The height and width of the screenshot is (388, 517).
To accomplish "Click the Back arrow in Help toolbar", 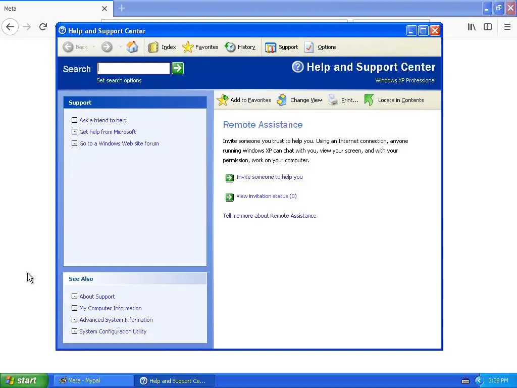I will 68,47.
